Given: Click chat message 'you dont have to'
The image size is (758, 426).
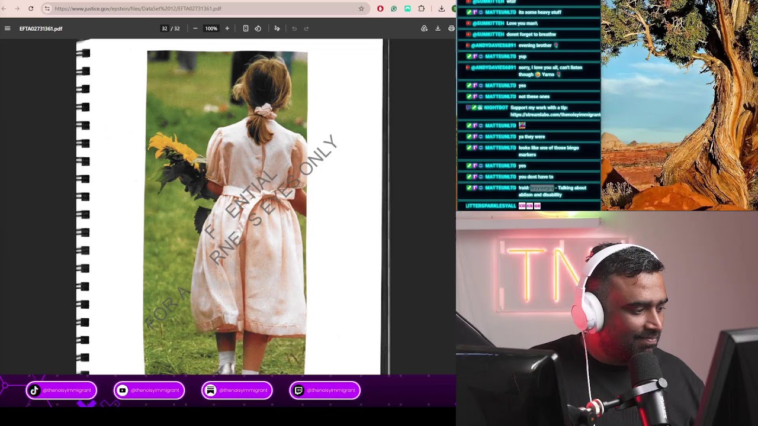Looking at the screenshot, I should click(x=535, y=177).
